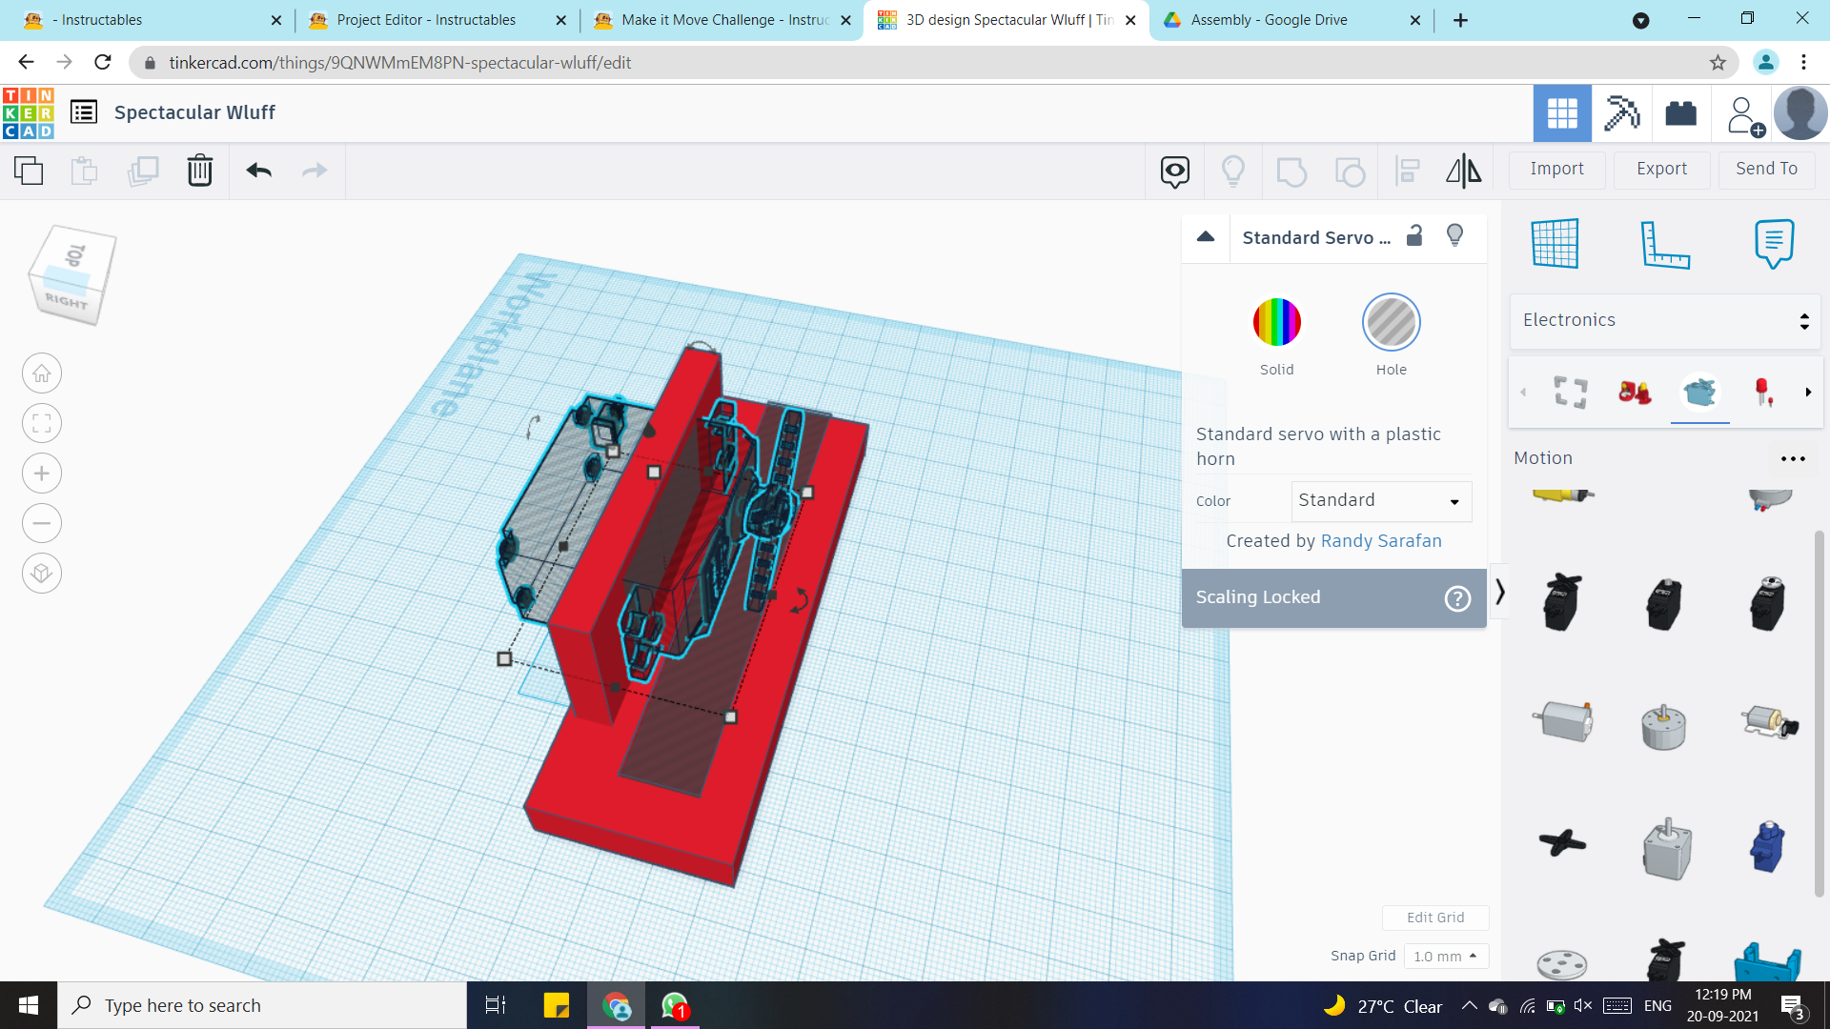Toggle the Standard Servo lock
Viewport: 1830px width, 1029px height.
coord(1414,235)
